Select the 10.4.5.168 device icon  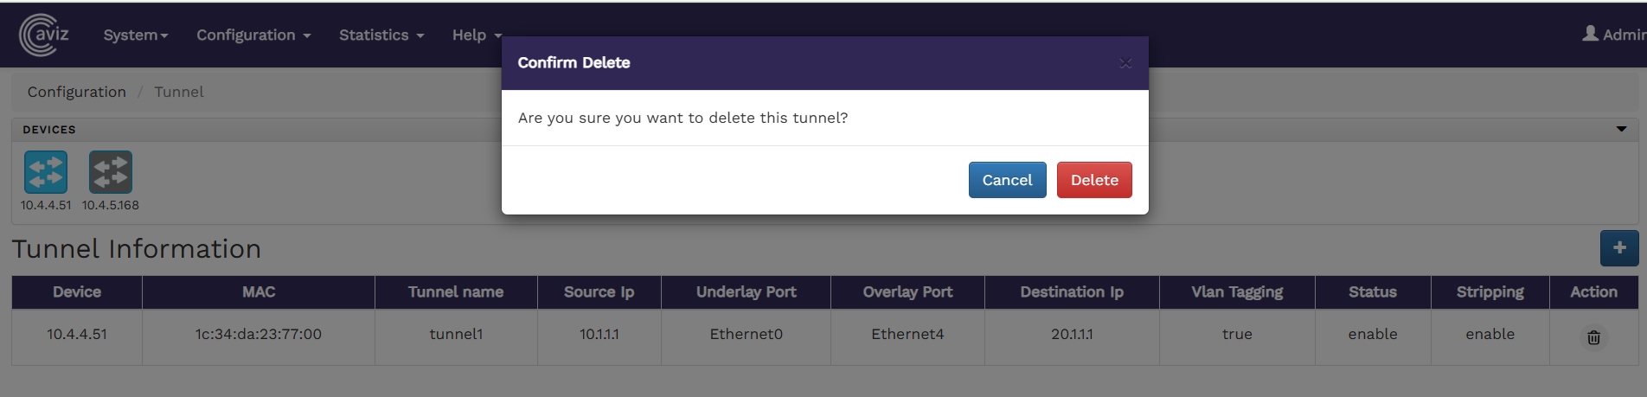(111, 172)
